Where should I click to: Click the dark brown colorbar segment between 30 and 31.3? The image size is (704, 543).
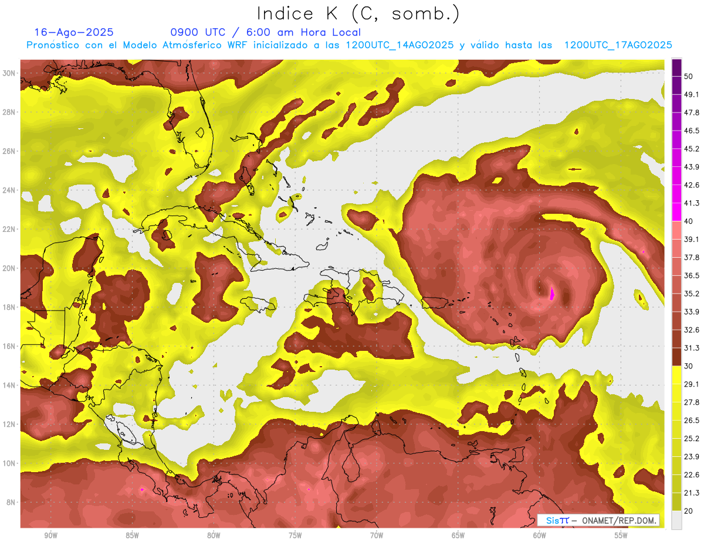676,357
